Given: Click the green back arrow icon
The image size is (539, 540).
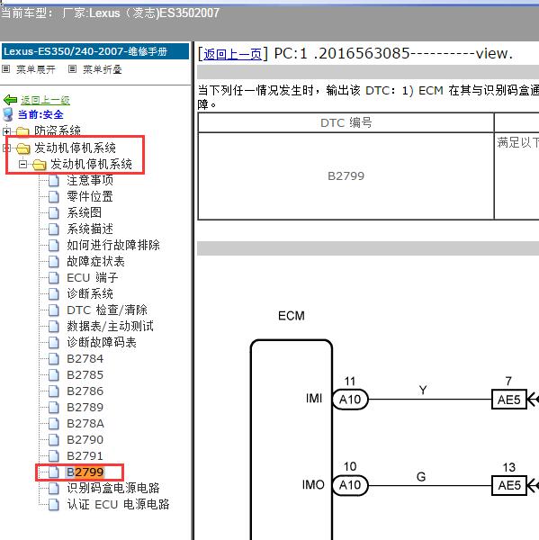Looking at the screenshot, I should point(10,100).
